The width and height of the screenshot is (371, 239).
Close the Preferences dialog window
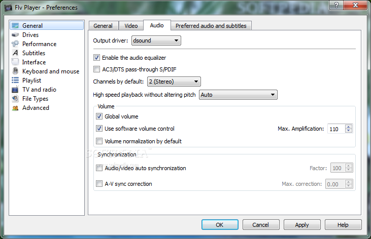[355, 5]
